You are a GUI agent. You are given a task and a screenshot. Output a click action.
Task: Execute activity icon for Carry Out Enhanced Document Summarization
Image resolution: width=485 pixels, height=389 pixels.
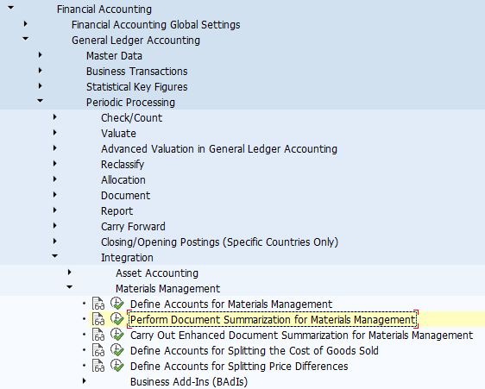click(x=117, y=335)
